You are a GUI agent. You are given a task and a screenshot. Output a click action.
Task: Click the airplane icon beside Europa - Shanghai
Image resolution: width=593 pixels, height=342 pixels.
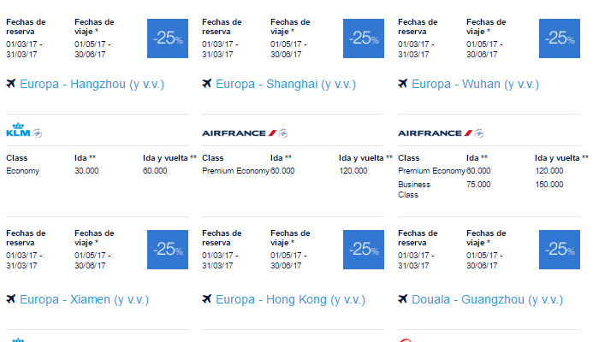click(x=207, y=83)
